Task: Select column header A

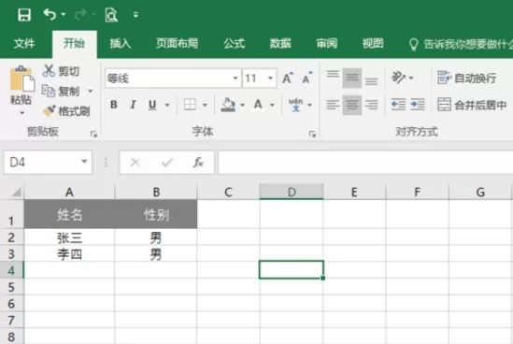Action: pyautogui.click(x=69, y=192)
